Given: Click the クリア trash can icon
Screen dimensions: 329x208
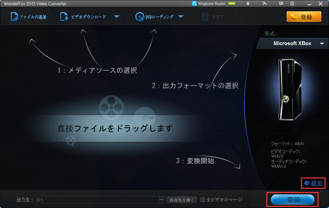Looking at the screenshot, I should click(x=205, y=16).
